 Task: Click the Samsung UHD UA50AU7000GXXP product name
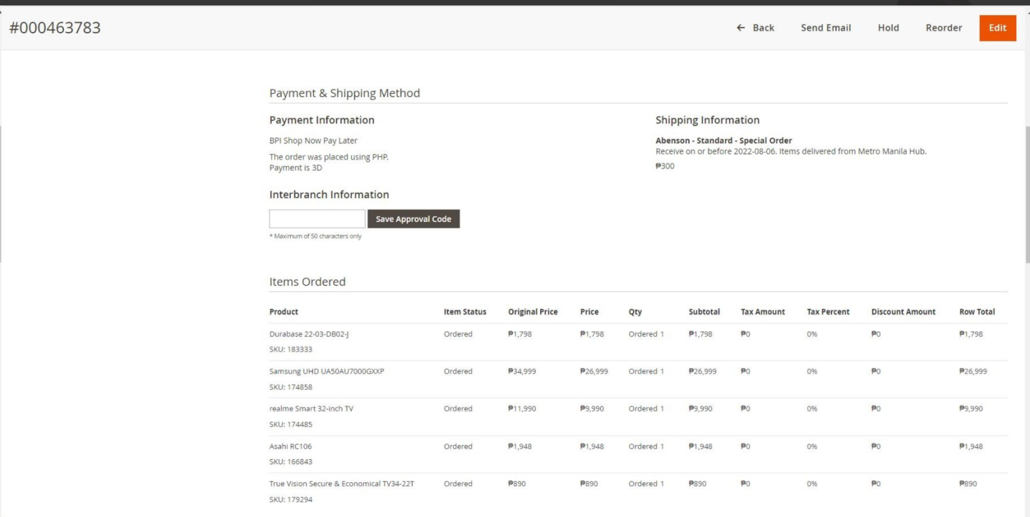326,371
